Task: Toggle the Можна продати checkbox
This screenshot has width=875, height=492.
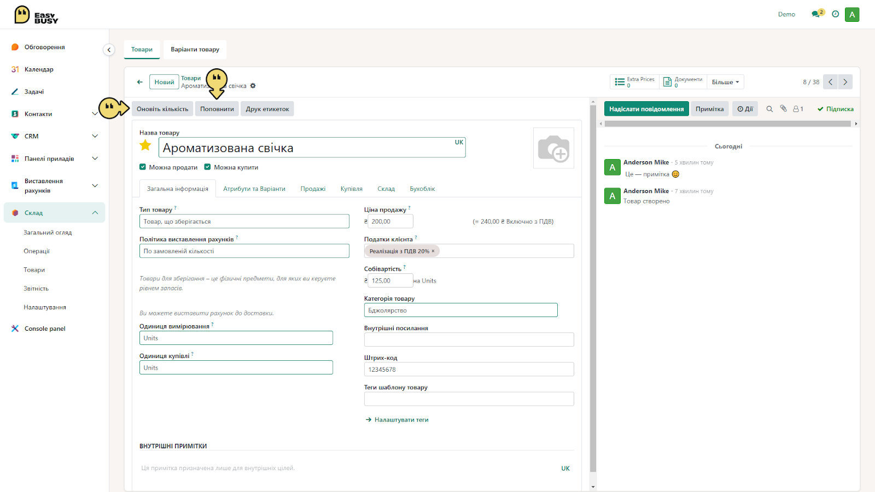Action: (x=143, y=167)
